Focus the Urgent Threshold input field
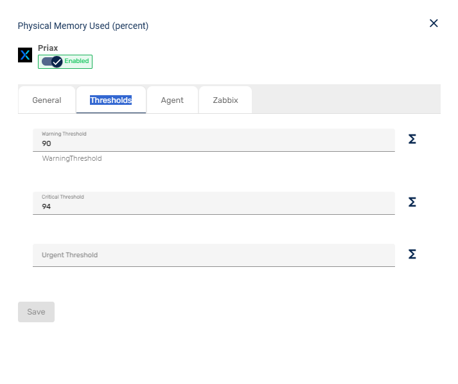 coord(213,255)
